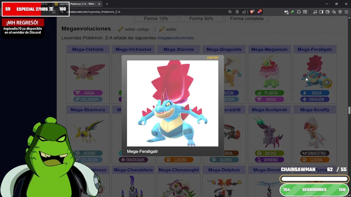
Task: Open the Brave Wallet icon
Action: pyautogui.click(x=327, y=12)
